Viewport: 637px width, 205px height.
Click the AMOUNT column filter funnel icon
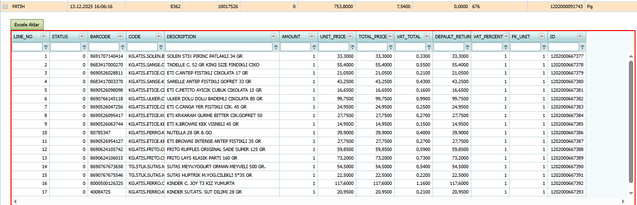(314, 47)
